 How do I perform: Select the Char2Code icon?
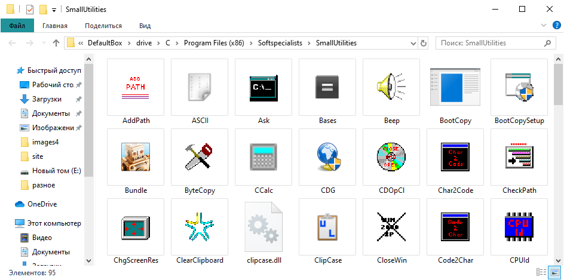455,156
